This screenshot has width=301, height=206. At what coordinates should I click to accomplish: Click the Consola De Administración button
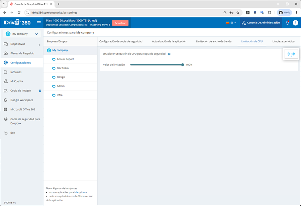pyautogui.click(x=261, y=23)
